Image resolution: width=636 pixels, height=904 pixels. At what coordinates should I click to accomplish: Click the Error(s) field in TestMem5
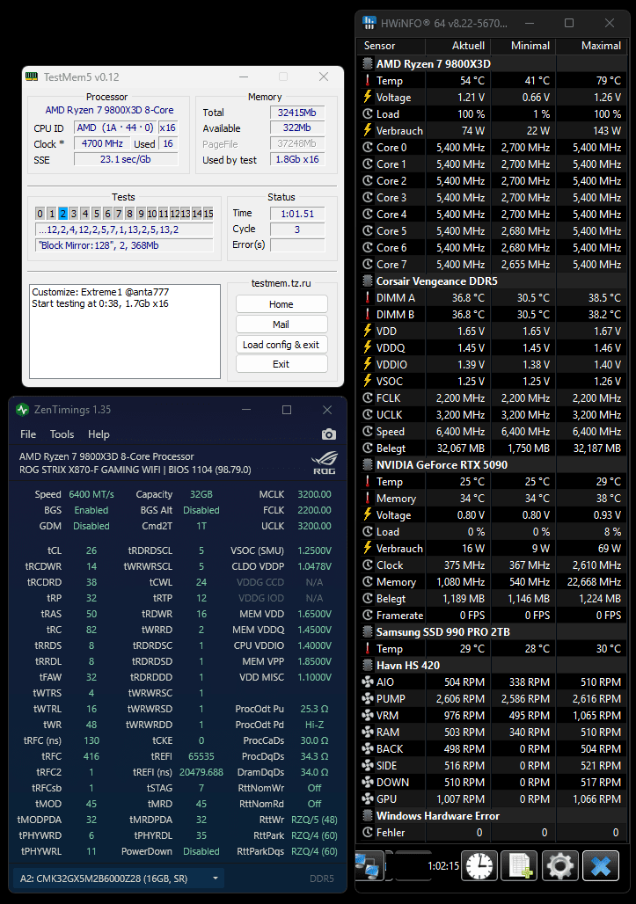click(x=297, y=245)
